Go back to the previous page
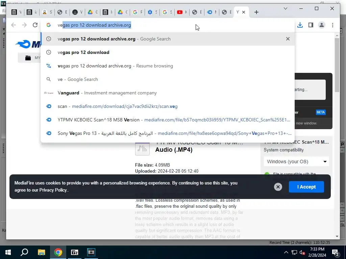The width and height of the screenshot is (346, 259). [x=14, y=25]
